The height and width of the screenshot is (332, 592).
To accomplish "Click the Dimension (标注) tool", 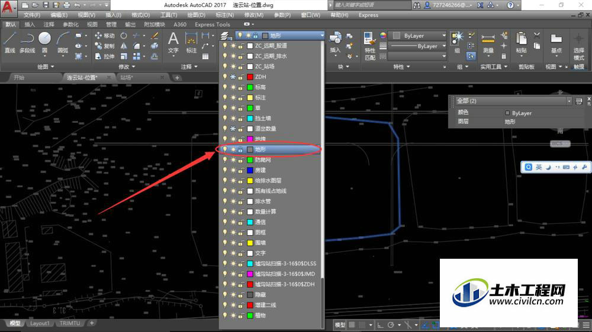I will click(191, 42).
